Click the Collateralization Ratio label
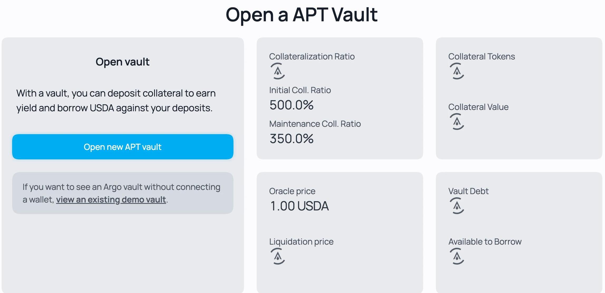 click(x=312, y=57)
